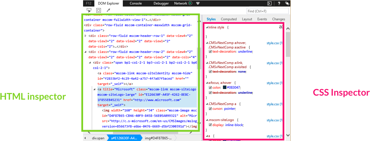Select the img width="160" element row
The height and width of the screenshot is (141, 370).
pyautogui.click(x=149, y=118)
